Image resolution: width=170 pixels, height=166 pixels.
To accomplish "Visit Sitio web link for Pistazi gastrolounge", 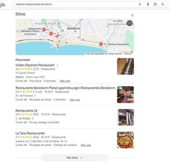I will [x=75, y=100].
